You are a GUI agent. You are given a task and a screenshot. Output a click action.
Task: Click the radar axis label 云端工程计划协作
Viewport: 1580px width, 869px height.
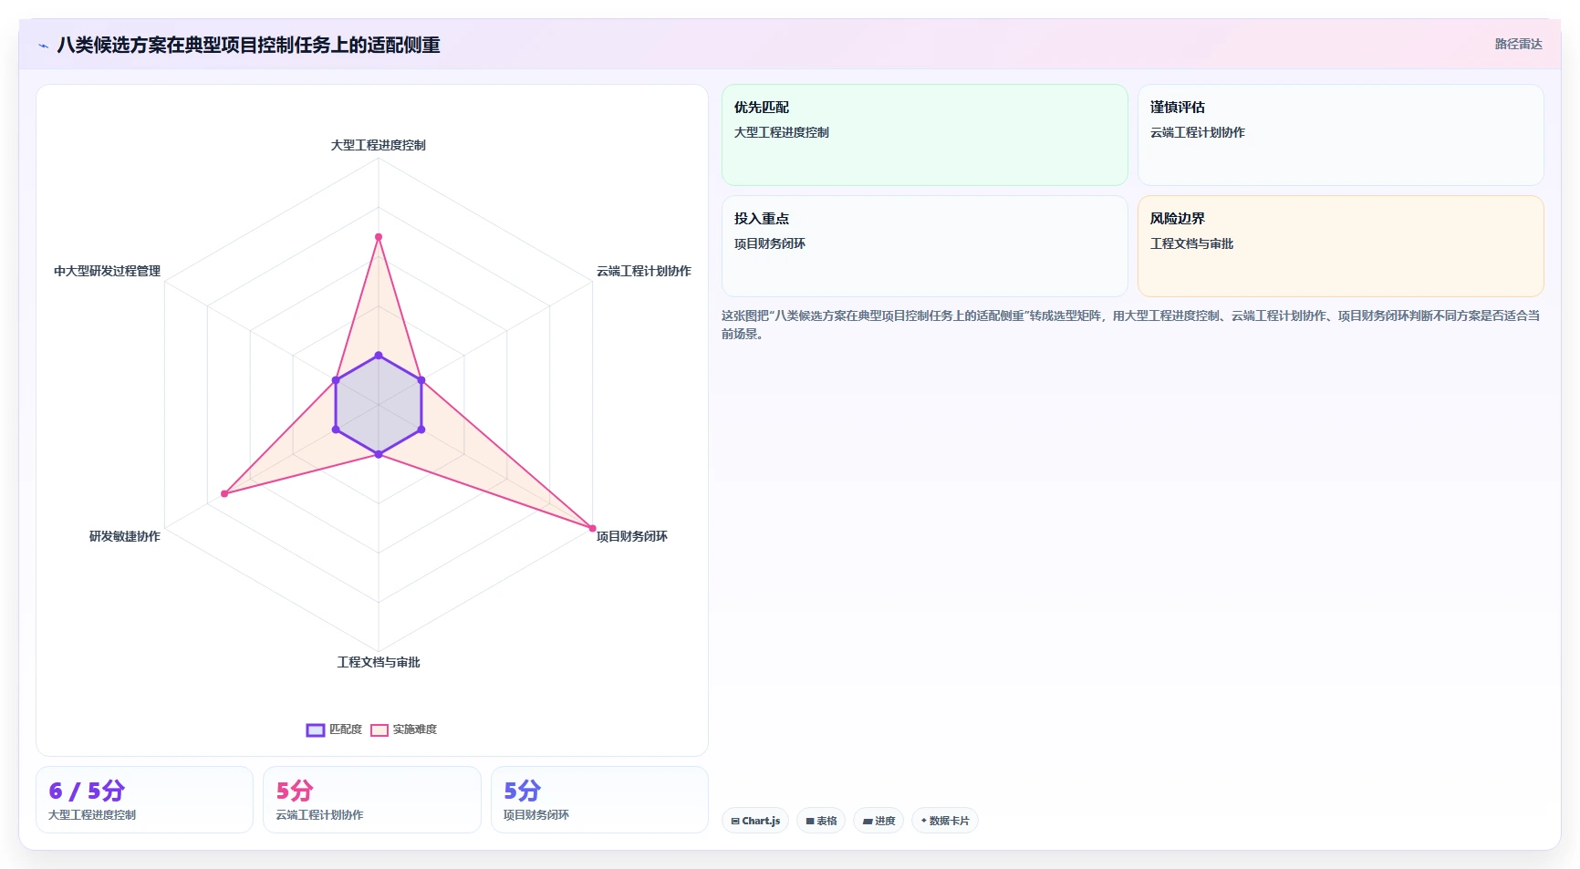coord(644,271)
